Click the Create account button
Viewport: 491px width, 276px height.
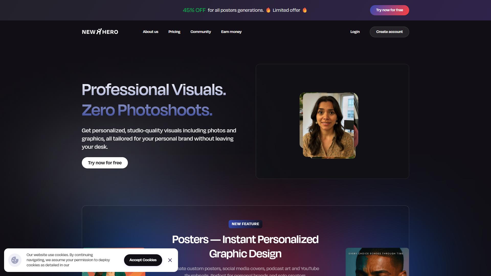pos(389,32)
